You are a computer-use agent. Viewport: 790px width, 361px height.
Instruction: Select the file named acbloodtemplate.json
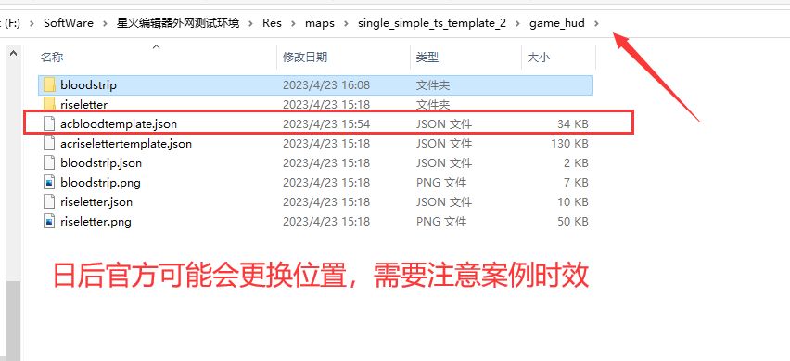point(119,124)
